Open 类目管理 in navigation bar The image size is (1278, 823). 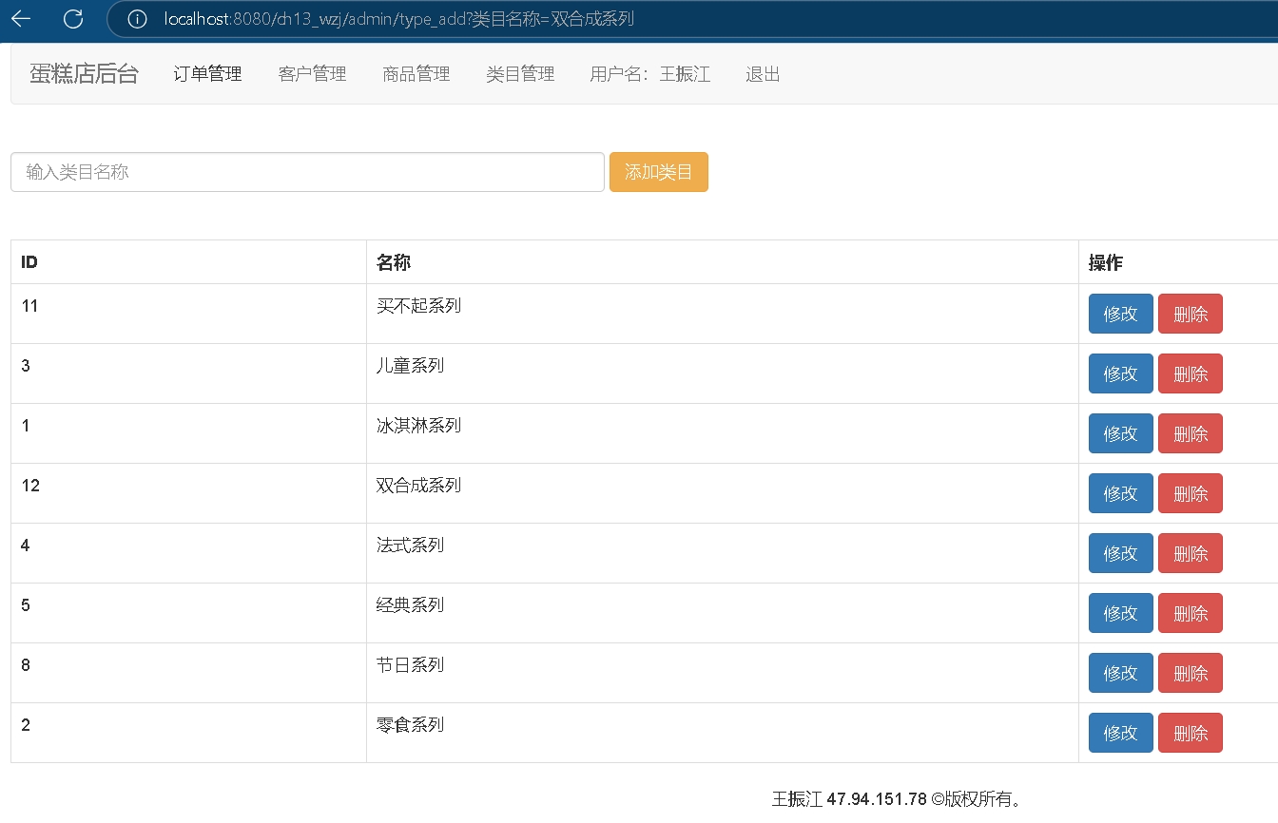coord(520,74)
